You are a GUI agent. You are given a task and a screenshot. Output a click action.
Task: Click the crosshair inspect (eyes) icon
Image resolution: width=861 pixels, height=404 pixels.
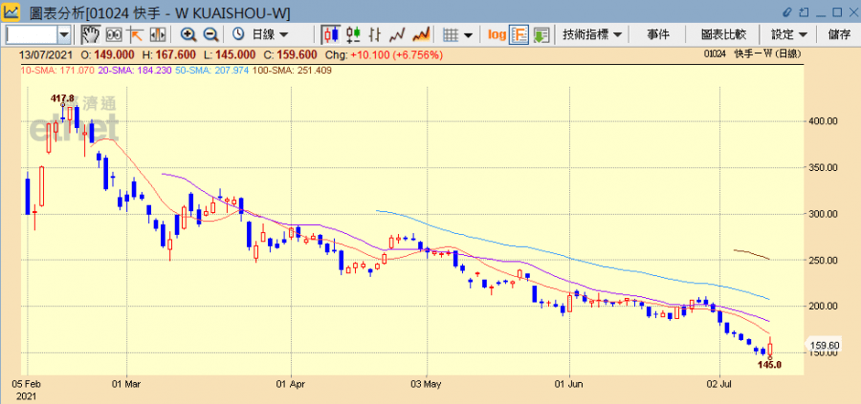pyautogui.click(x=113, y=34)
